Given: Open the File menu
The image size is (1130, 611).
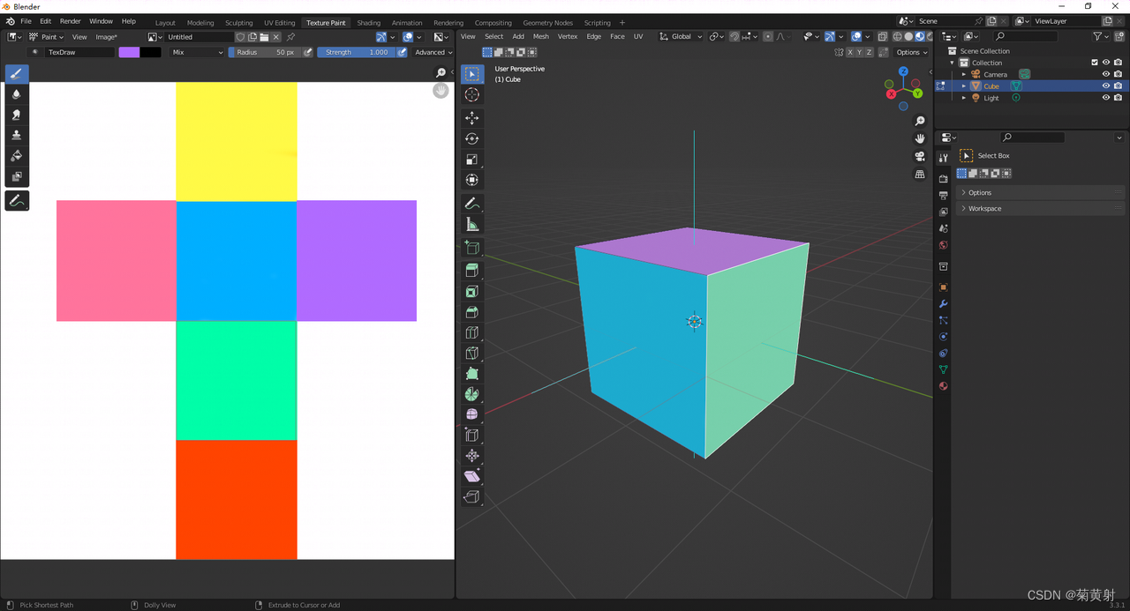Looking at the screenshot, I should pyautogui.click(x=26, y=21).
